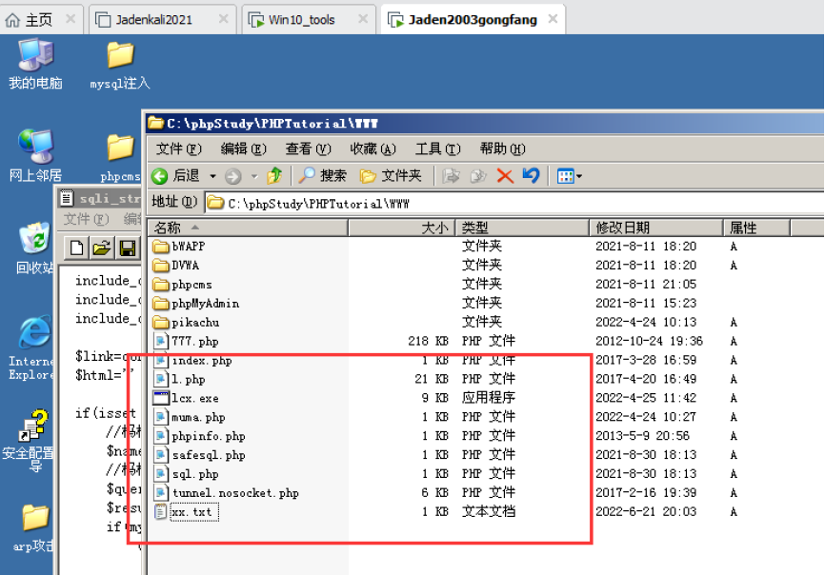Go up one folder level

[x=274, y=176]
